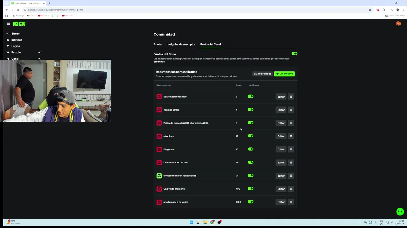Click the Chrome taskbar icon
The image size is (407, 228).
tap(212, 222)
